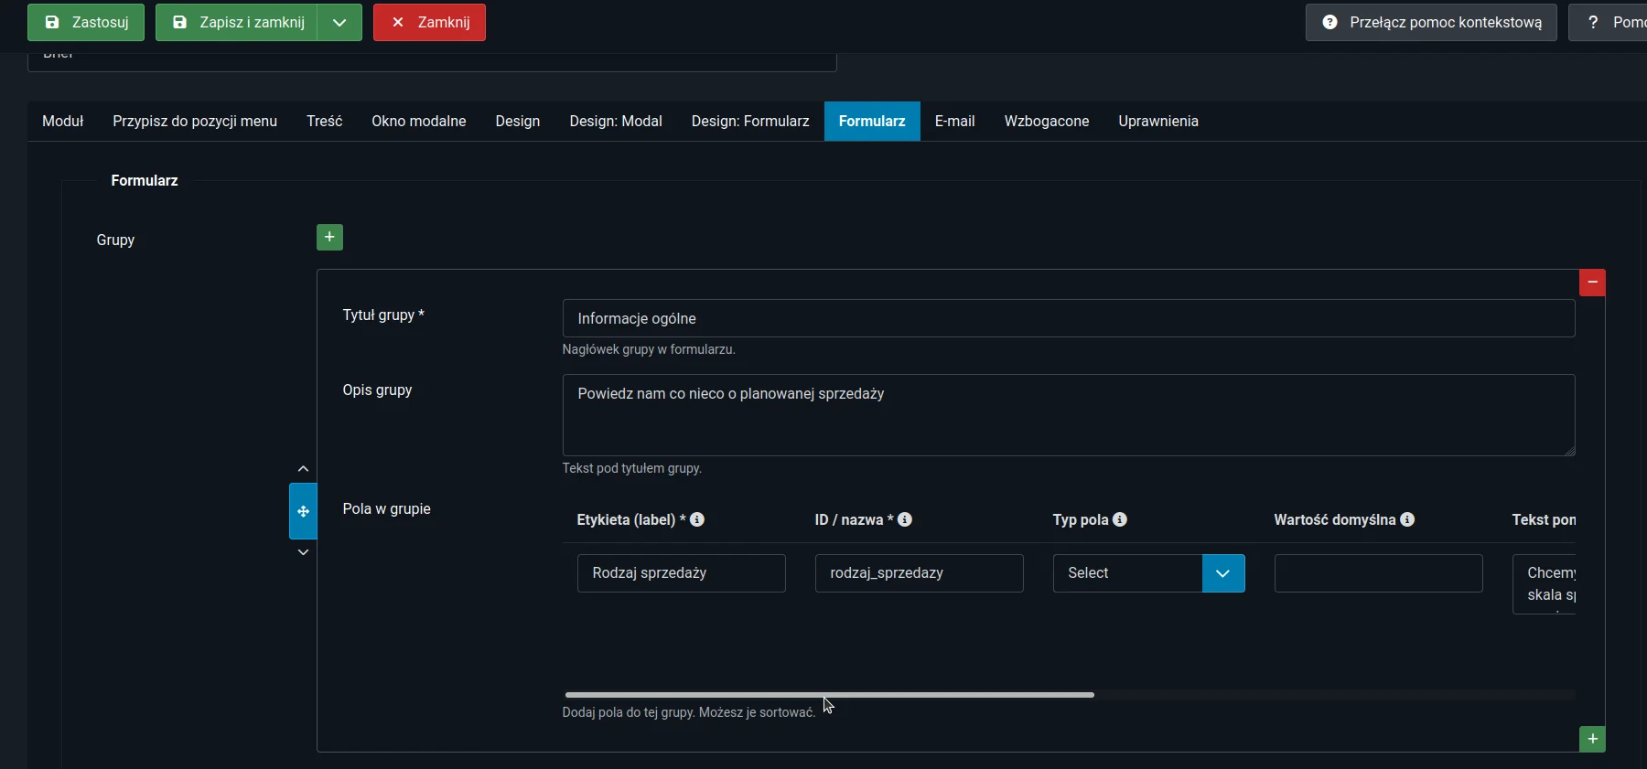Image resolution: width=1647 pixels, height=769 pixels.
Task: Click the Formularz fieldset heading
Action: tap(145, 181)
